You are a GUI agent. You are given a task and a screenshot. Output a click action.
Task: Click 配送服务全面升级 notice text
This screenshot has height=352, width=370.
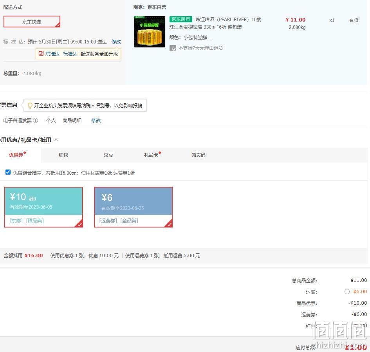pos(99,54)
